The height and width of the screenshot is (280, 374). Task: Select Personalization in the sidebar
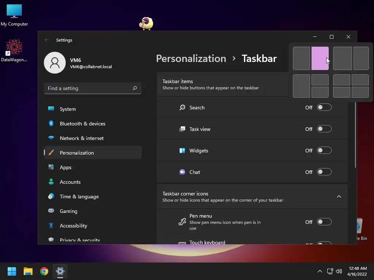click(93, 153)
